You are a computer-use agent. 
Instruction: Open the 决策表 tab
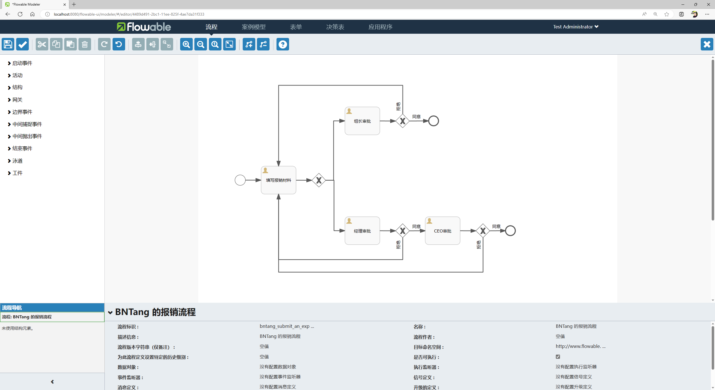coord(335,27)
